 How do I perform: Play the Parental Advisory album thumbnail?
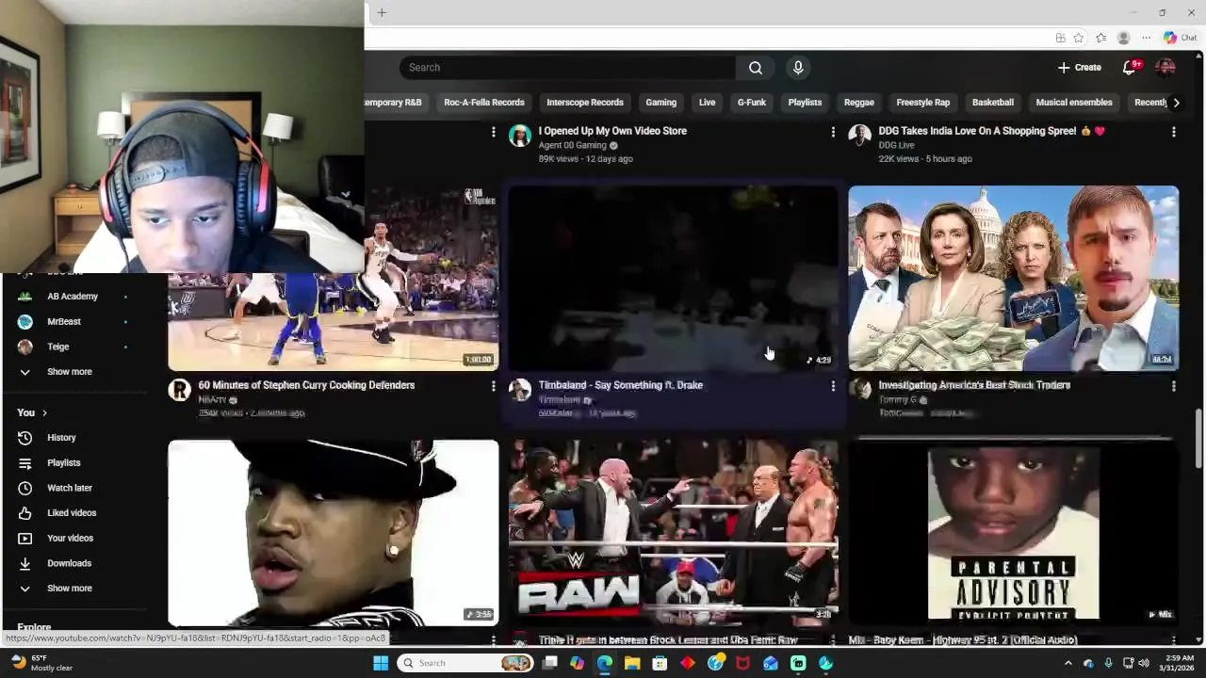1013,532
